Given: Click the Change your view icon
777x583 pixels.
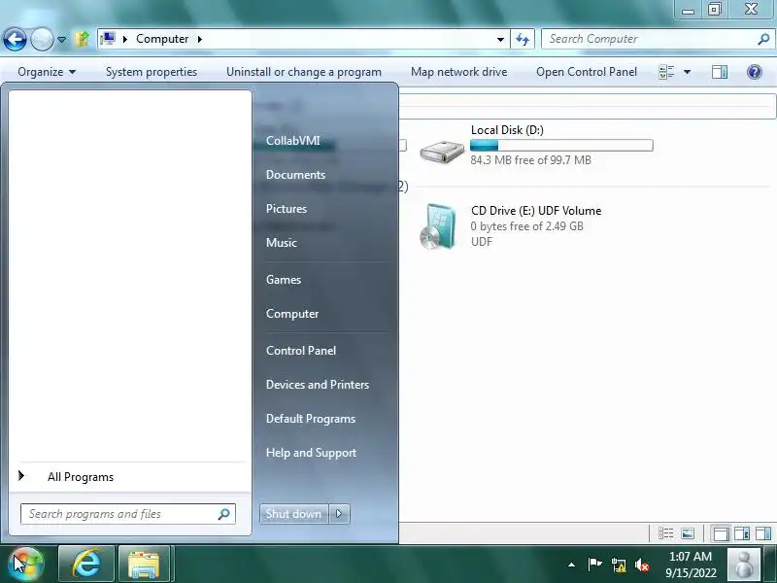Looking at the screenshot, I should point(666,72).
